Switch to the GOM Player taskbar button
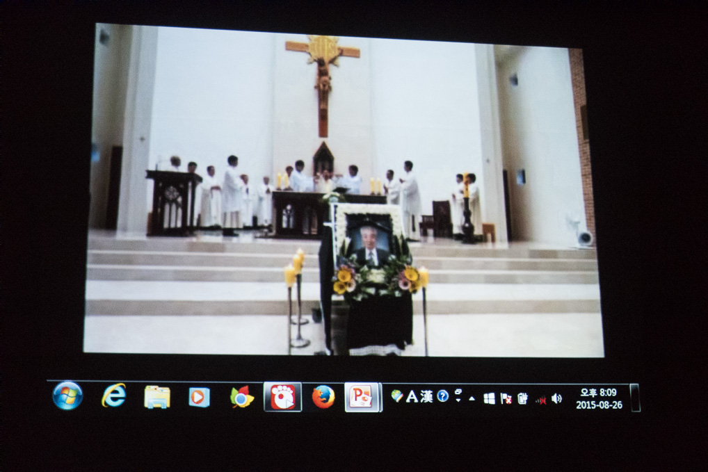 click(282, 397)
